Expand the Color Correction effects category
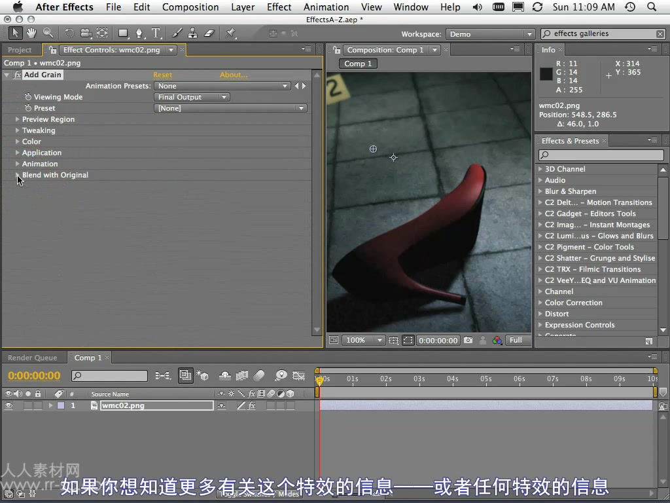670x503 pixels. pyautogui.click(x=540, y=303)
